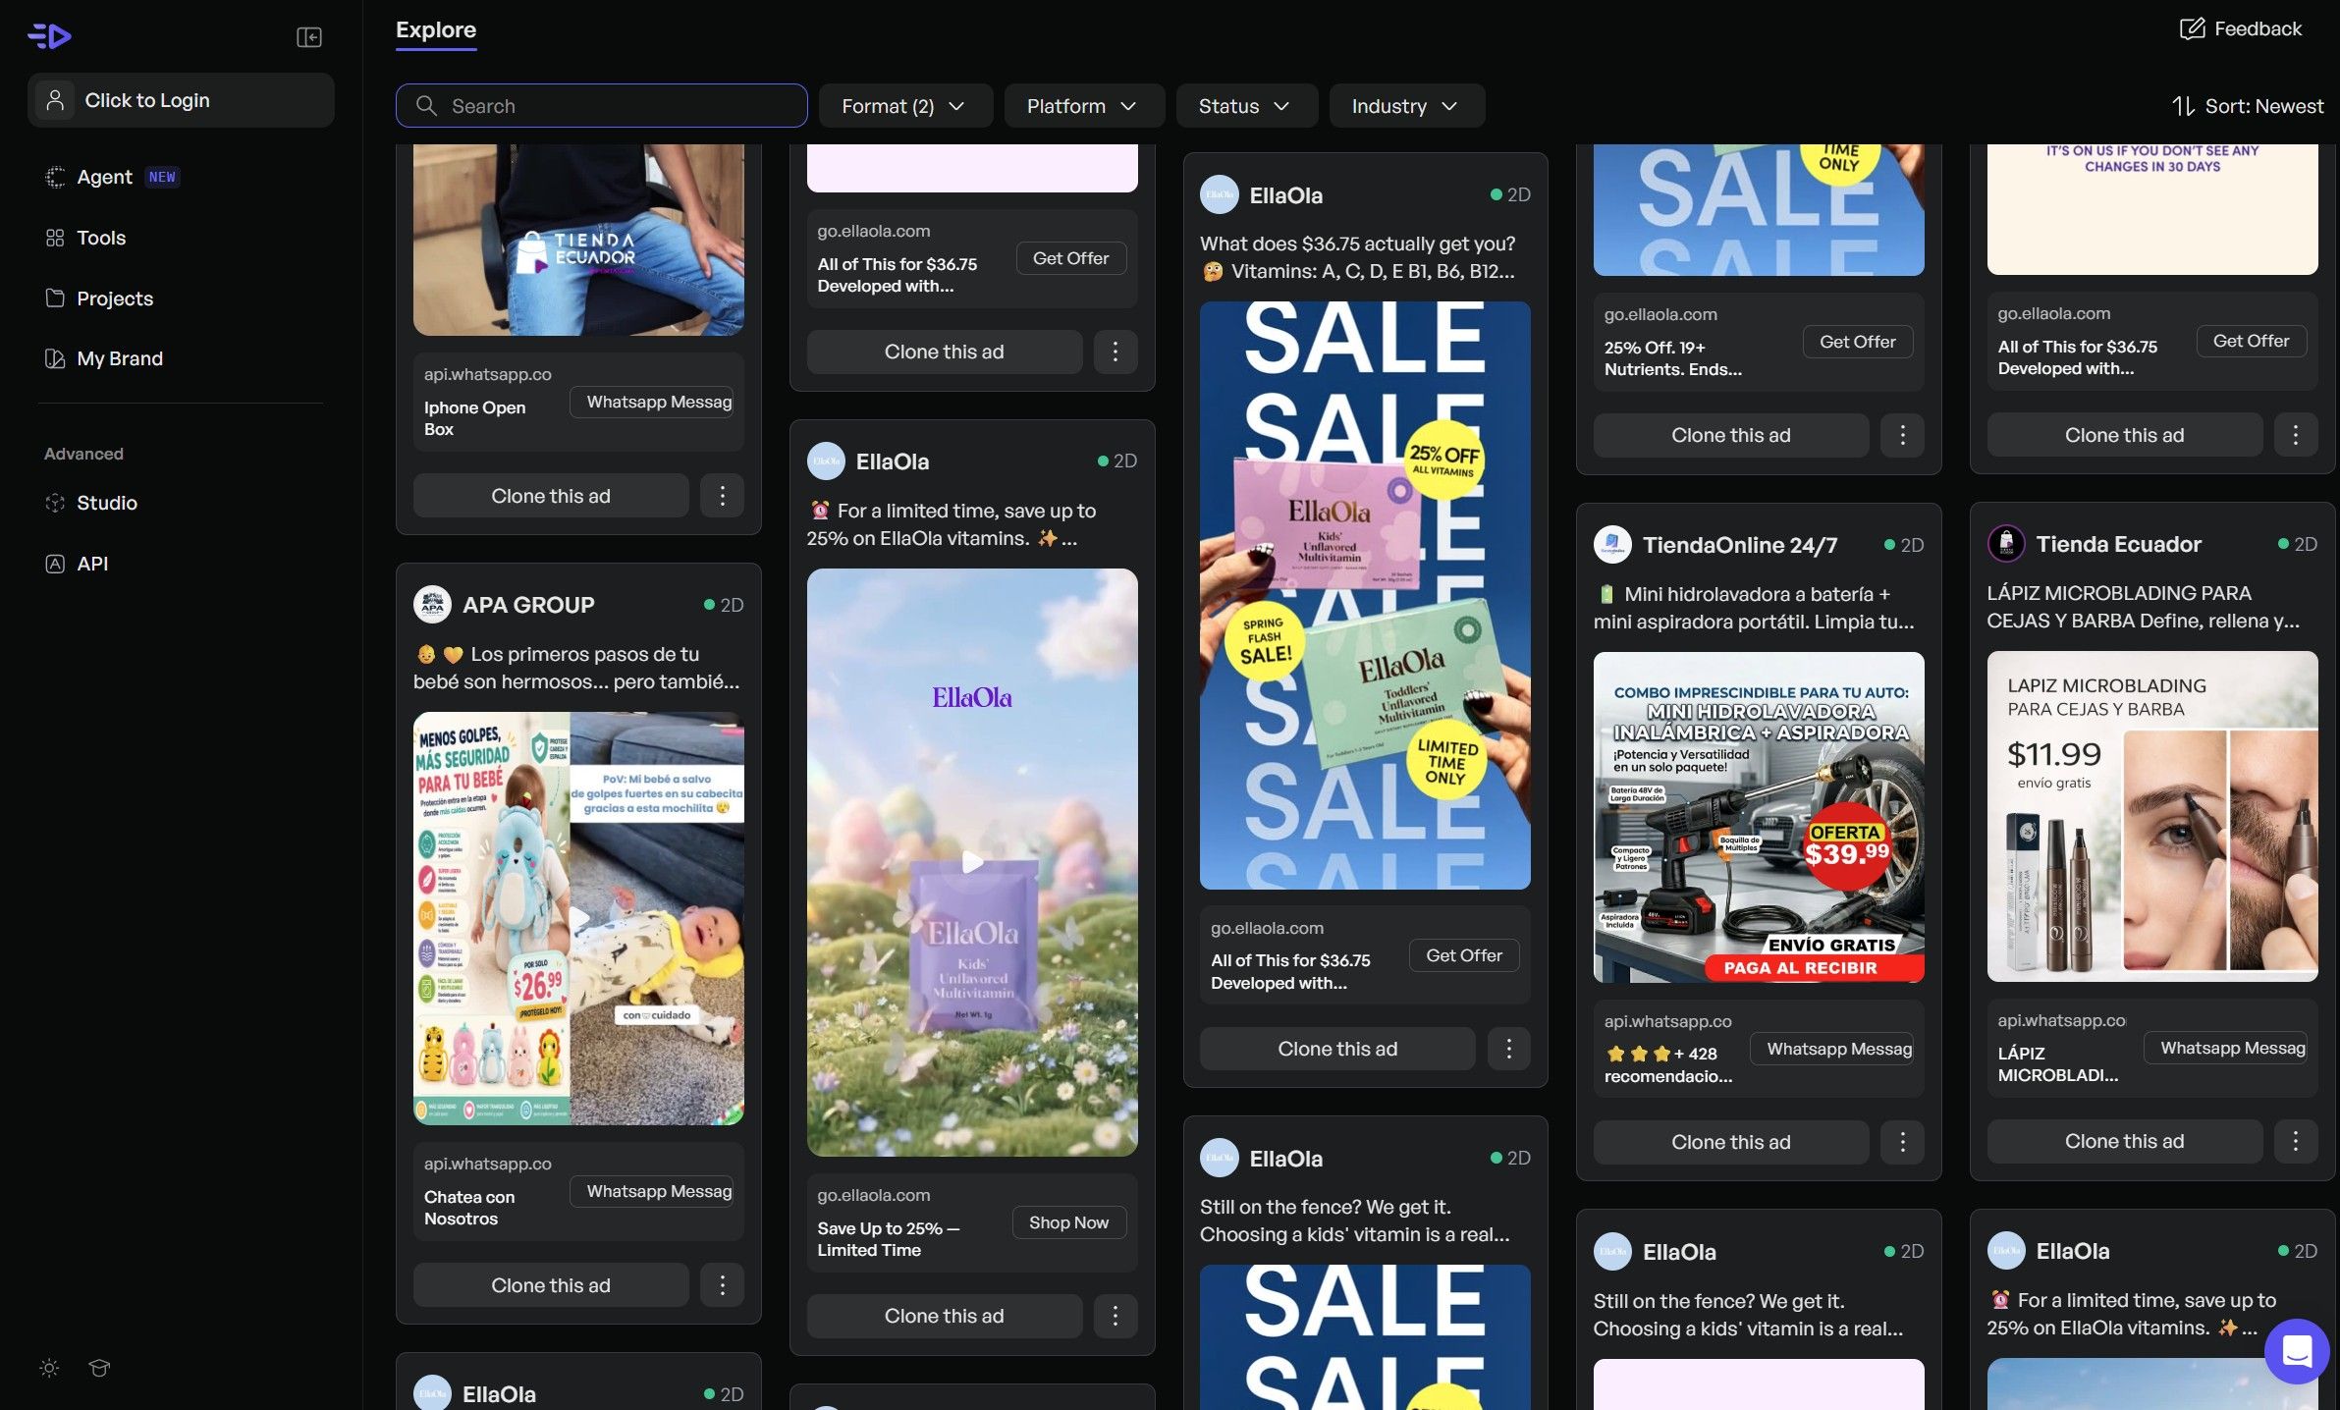Collapse the sidebar panel
The image size is (2340, 1410).
coord(309,37)
